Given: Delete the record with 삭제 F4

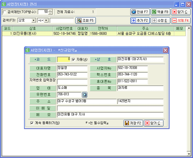Looking at the screenshot, I should click(181, 20).
